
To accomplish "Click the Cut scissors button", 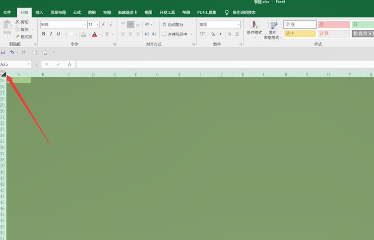I will tap(22, 22).
